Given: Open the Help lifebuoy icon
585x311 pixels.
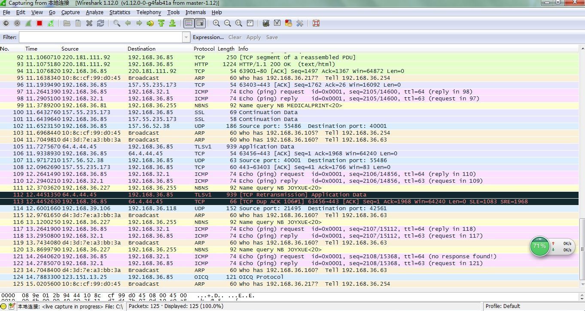Looking at the screenshot, I should point(316,23).
